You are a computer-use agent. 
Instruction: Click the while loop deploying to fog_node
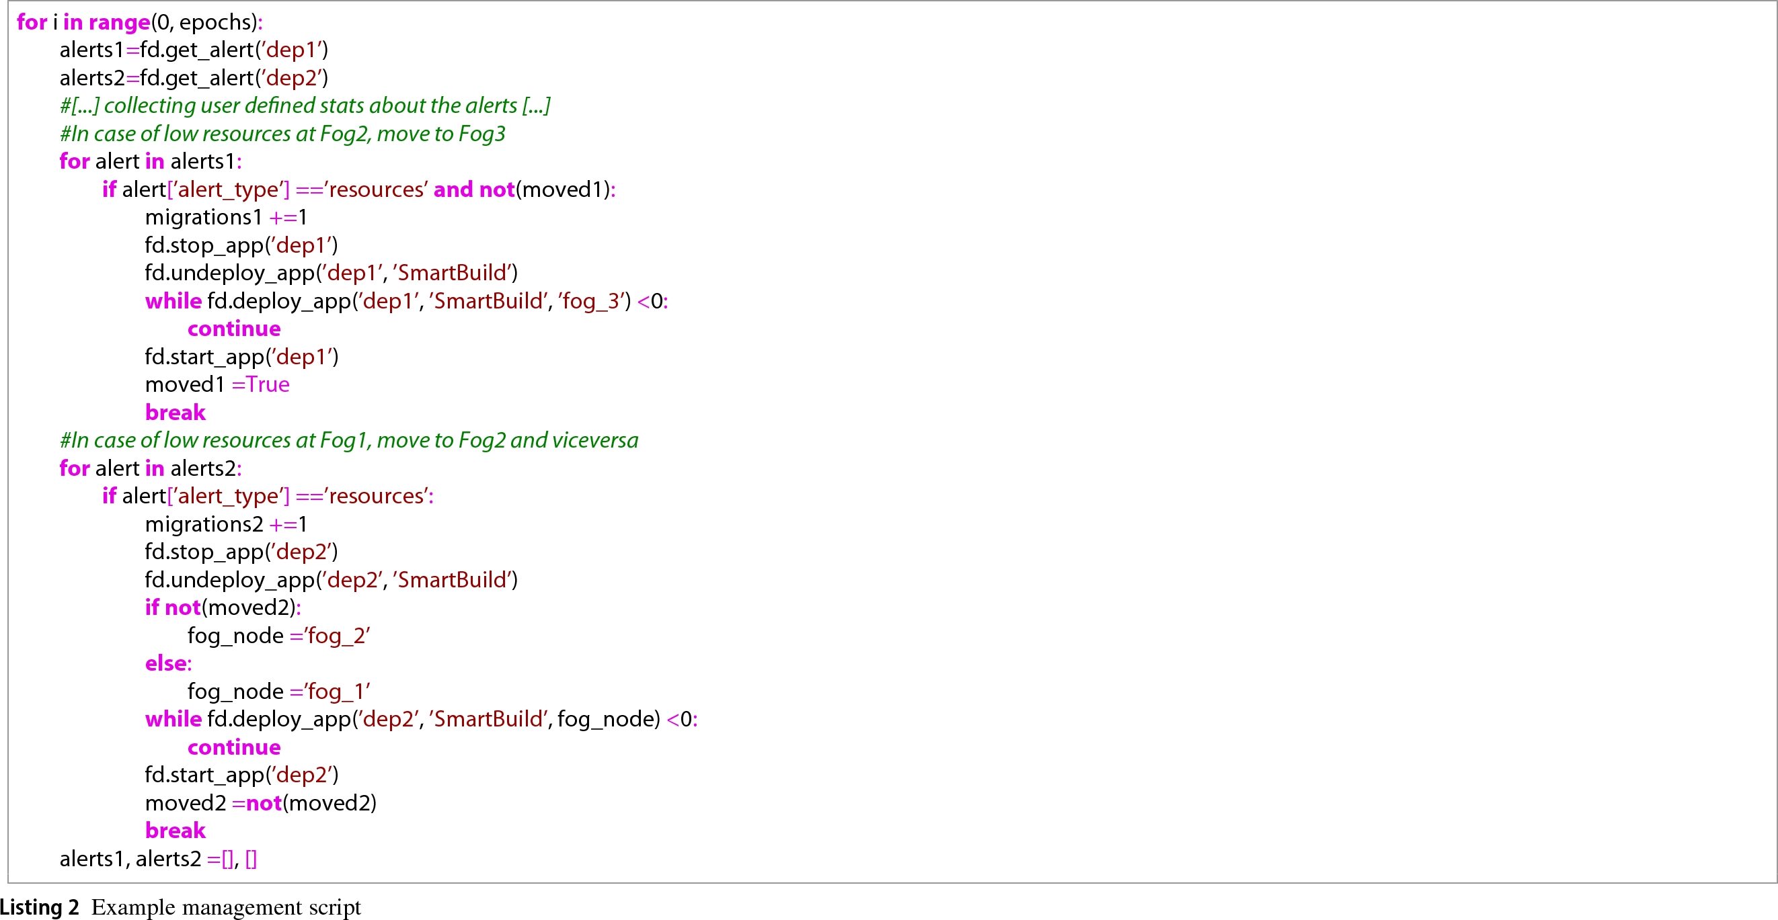pyautogui.click(x=422, y=719)
